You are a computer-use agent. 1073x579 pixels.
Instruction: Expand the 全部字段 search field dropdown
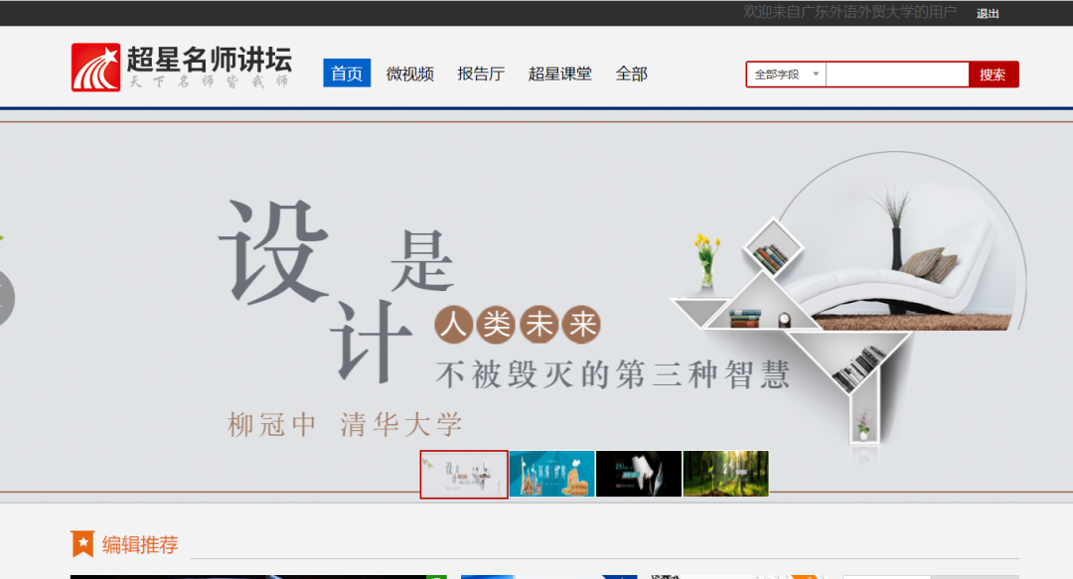tap(785, 74)
